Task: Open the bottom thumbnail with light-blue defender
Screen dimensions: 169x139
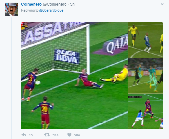Action: (146, 111)
